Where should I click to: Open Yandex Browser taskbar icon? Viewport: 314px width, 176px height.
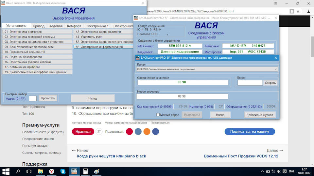pos(52,171)
